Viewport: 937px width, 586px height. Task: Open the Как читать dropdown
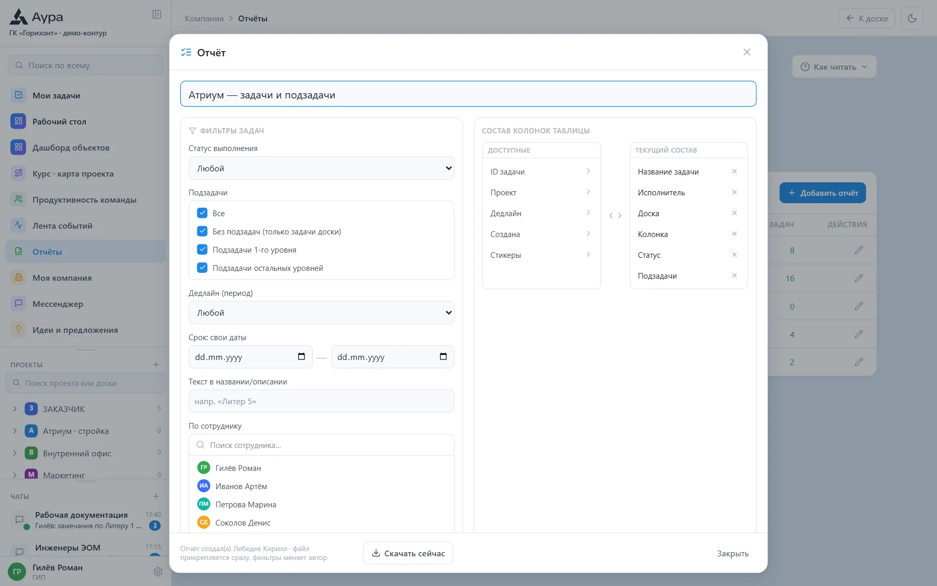click(834, 67)
